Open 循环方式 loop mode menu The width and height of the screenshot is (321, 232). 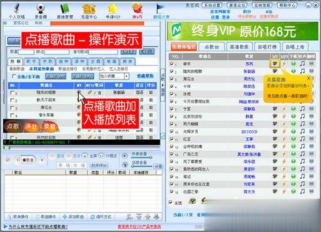tap(101, 217)
